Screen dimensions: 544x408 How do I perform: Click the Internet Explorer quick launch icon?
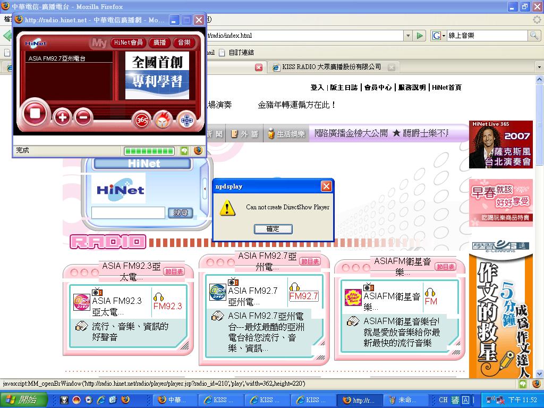point(100,400)
